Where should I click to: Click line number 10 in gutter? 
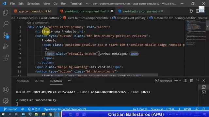(x=19, y=67)
